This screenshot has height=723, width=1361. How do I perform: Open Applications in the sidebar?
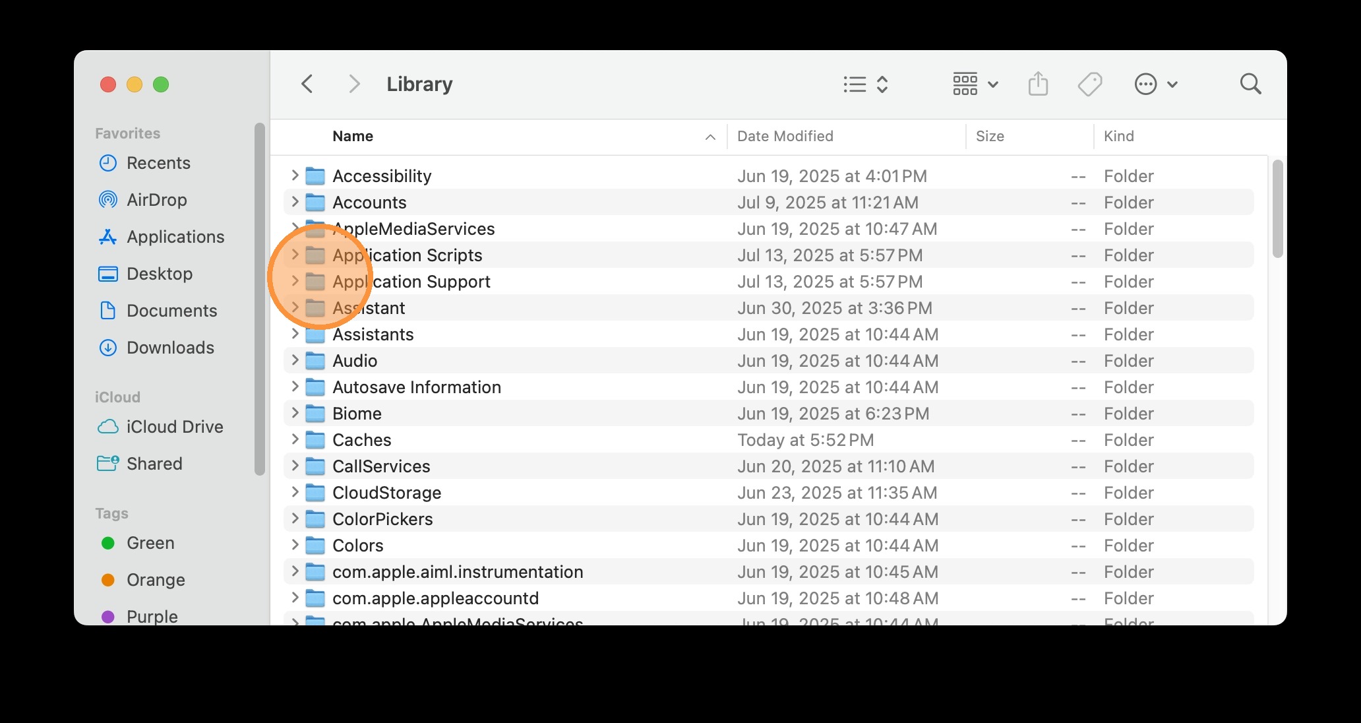pyautogui.click(x=161, y=237)
